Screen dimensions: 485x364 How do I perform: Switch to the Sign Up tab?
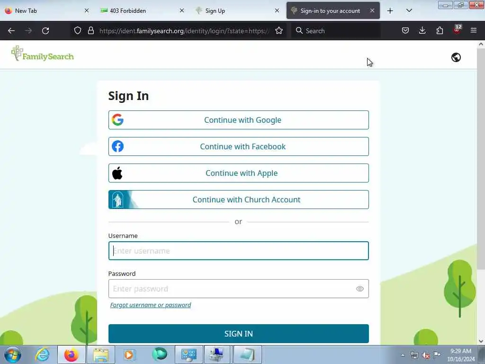[x=238, y=11]
